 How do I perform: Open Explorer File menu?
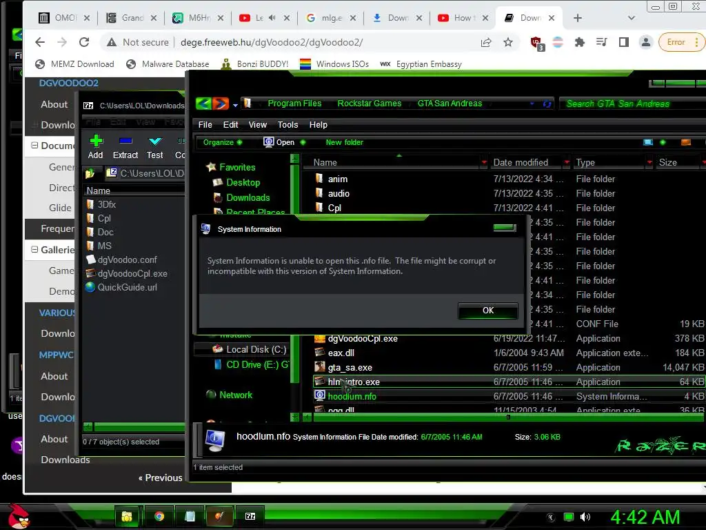205,125
